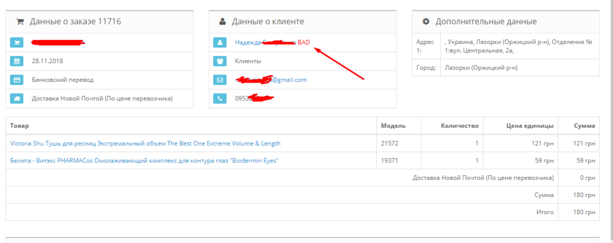The width and height of the screenshot is (613, 243).
Task: Click the calendar icon next to 28.11.2018
Action: coord(17,61)
